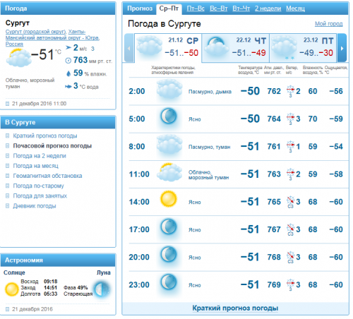Open Дневник погоды in sidebar

(35, 206)
